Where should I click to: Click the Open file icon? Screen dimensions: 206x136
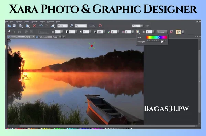pyautogui.click(x=9, y=26)
